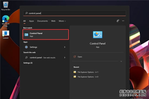Switch to the Web tab

[53, 21]
